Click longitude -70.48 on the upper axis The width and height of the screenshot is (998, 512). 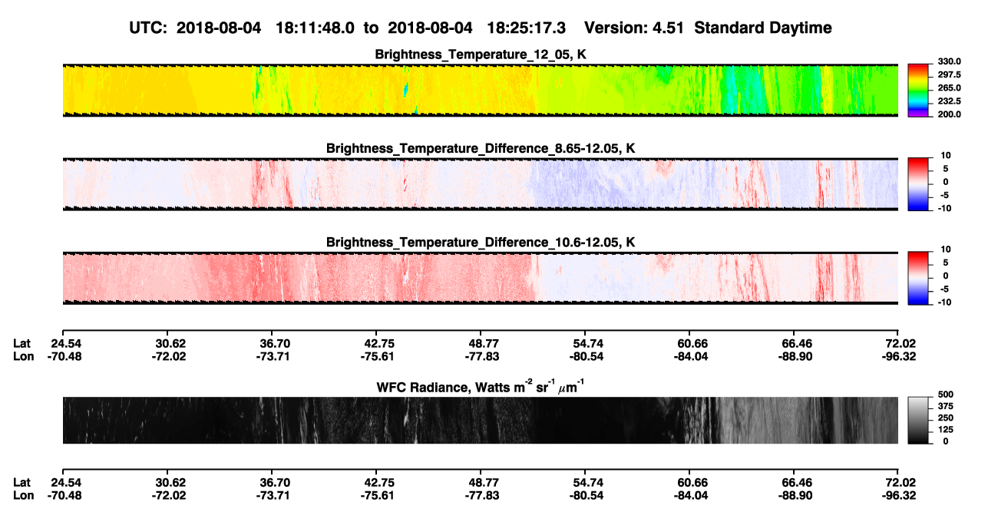(x=64, y=356)
